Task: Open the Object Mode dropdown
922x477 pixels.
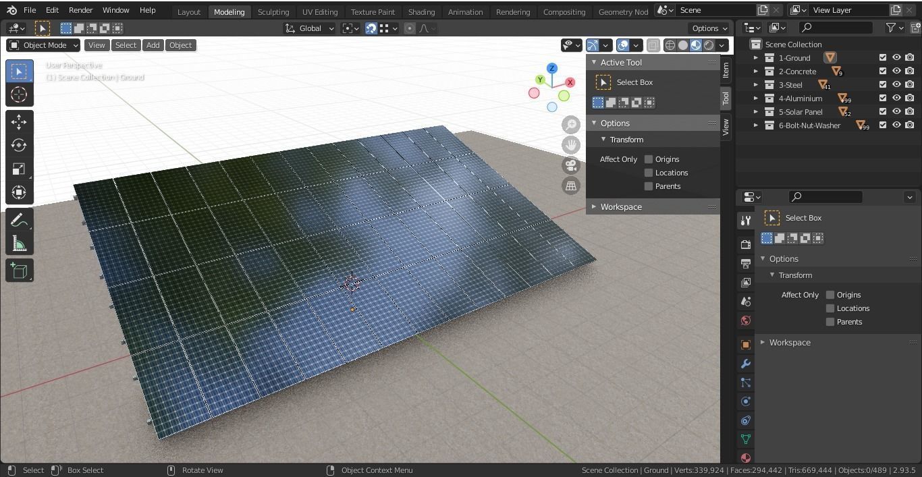Action: [43, 45]
